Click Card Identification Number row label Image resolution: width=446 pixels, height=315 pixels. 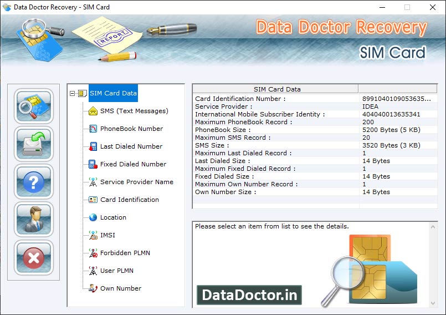[240, 99]
